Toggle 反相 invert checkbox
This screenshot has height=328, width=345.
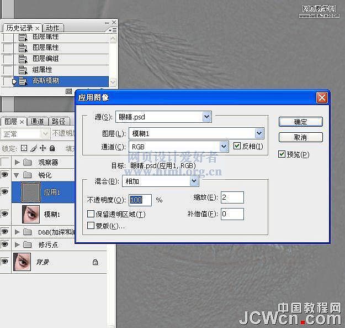[x=237, y=146]
